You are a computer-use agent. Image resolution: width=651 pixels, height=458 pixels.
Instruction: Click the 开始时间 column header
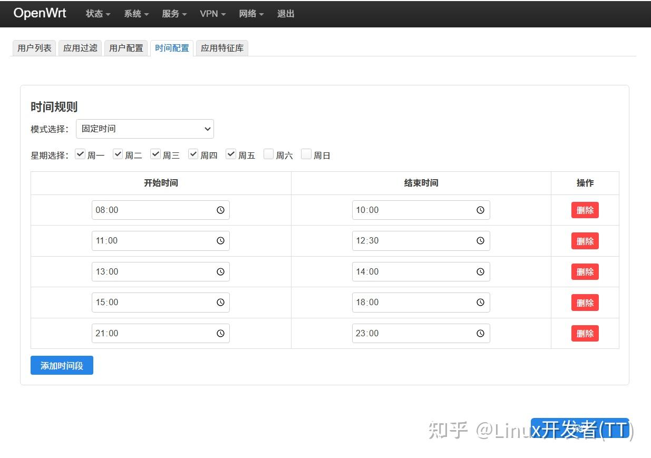click(x=161, y=183)
